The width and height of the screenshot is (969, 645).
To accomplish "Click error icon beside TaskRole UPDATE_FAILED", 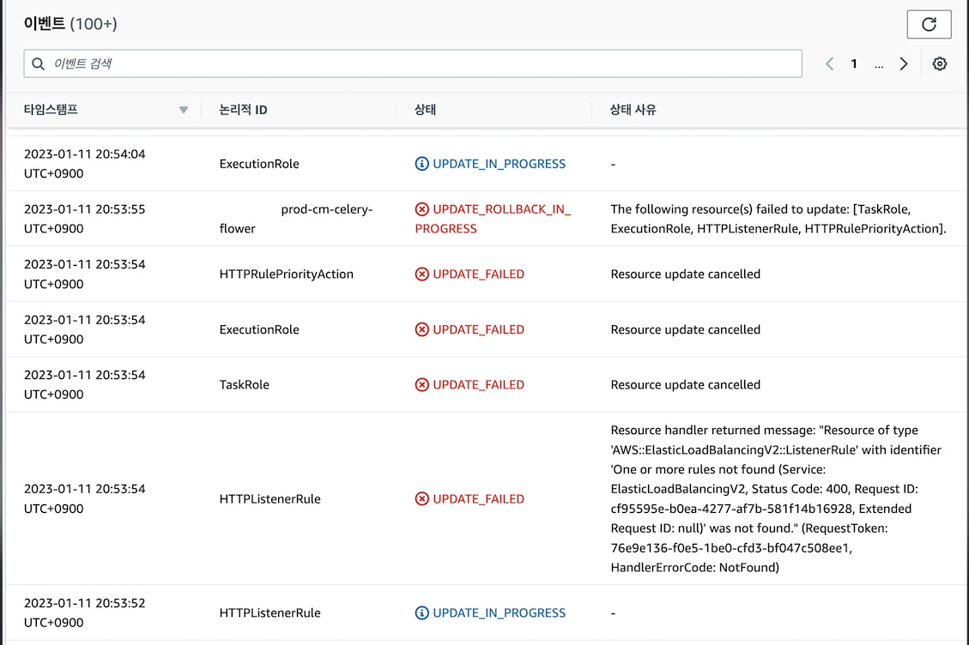I will coord(421,384).
